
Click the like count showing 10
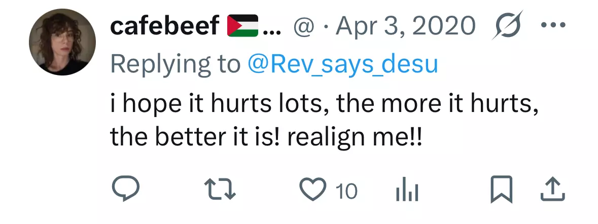(x=346, y=191)
